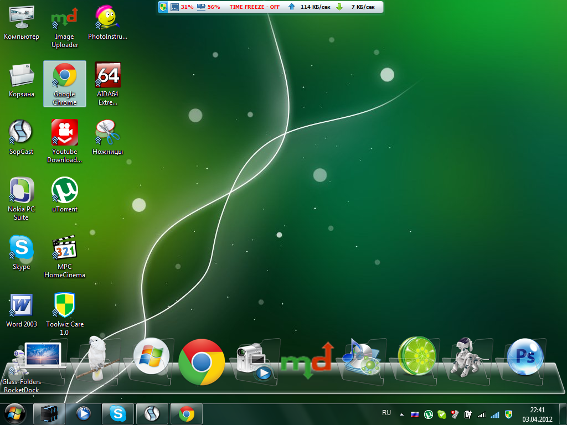Click the RU input language indicator

click(x=386, y=413)
